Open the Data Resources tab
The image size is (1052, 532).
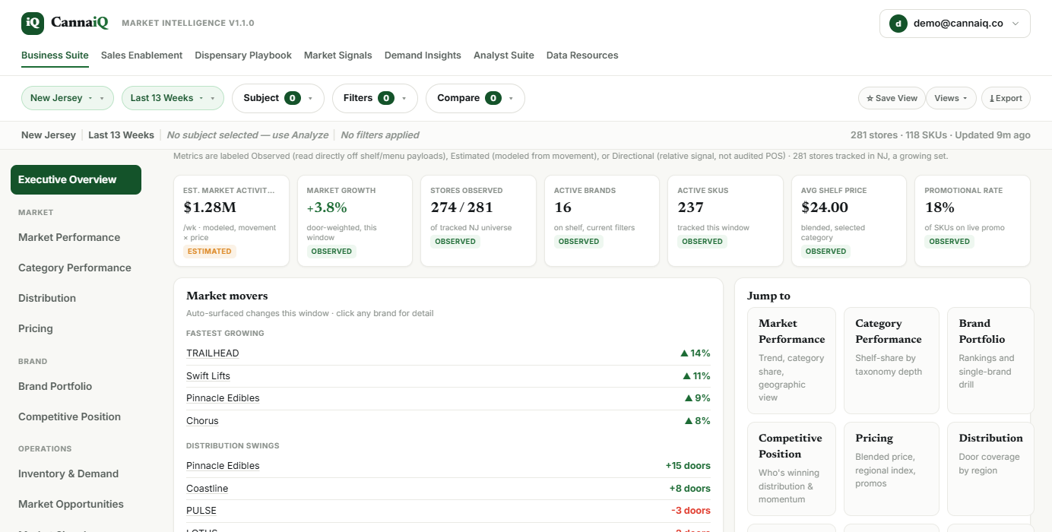click(x=582, y=55)
